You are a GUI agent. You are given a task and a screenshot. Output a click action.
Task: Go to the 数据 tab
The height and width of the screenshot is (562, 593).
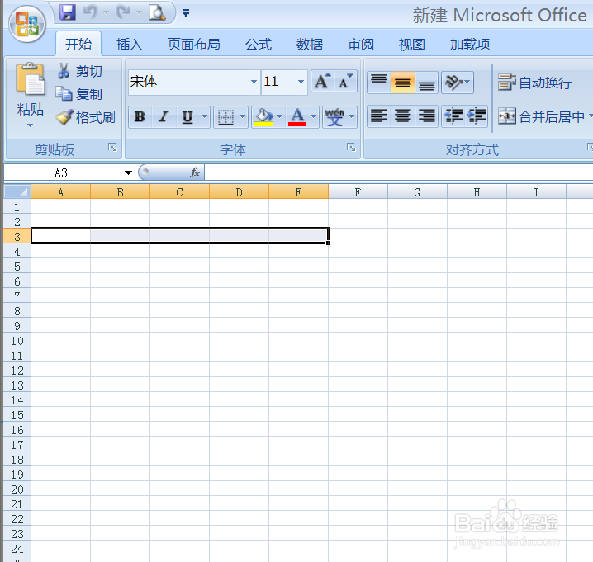tap(310, 45)
